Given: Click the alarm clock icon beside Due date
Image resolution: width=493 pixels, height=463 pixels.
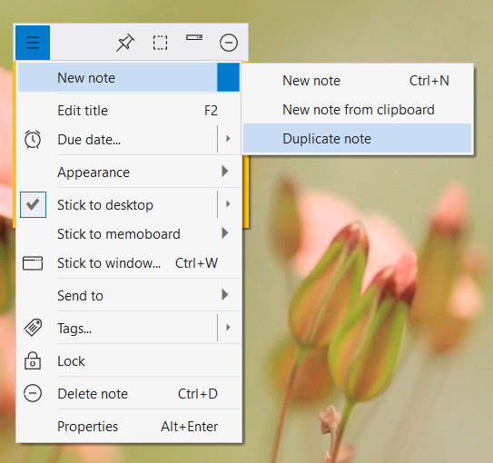Looking at the screenshot, I should click(x=33, y=139).
